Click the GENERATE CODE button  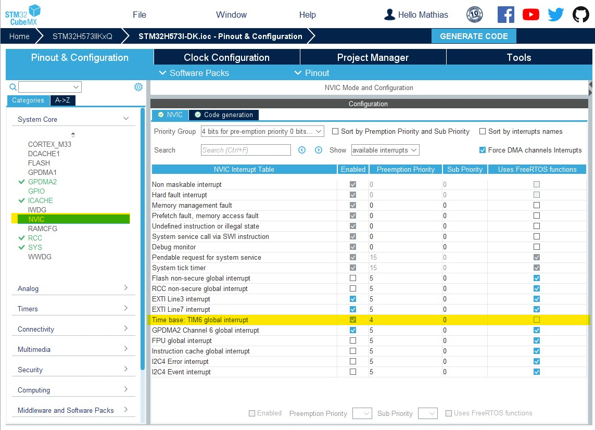[474, 36]
